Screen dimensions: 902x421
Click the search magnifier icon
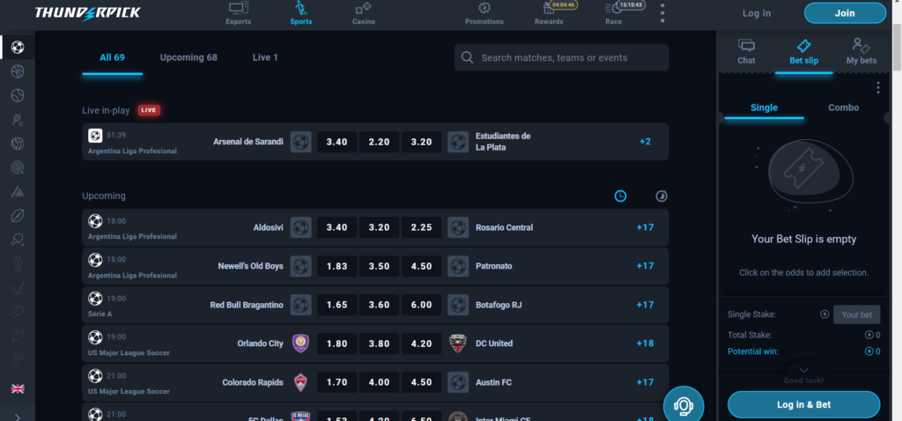coord(468,57)
